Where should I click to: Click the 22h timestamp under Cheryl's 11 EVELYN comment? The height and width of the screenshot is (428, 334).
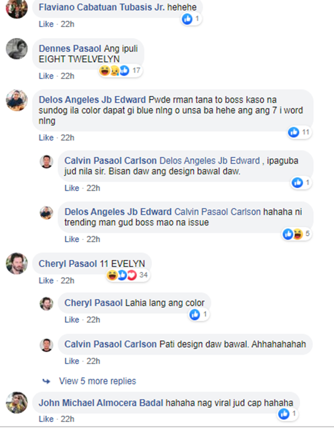(x=67, y=281)
